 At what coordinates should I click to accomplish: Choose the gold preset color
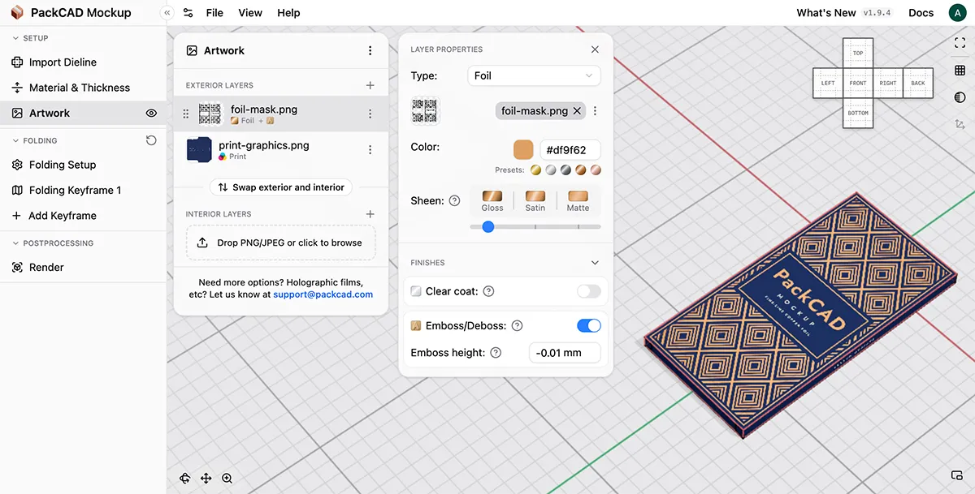point(536,170)
